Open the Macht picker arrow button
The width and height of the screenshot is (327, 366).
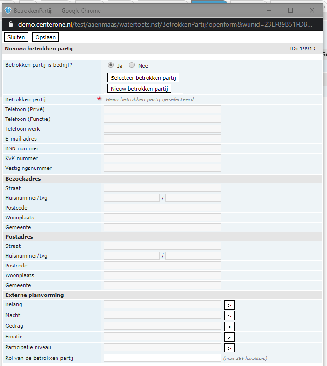pos(229,316)
